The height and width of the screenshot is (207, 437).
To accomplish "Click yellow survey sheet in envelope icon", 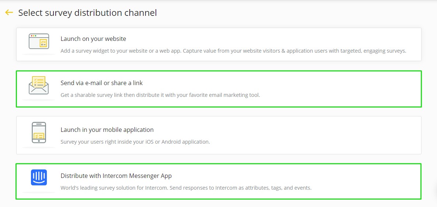I will coord(39,81).
